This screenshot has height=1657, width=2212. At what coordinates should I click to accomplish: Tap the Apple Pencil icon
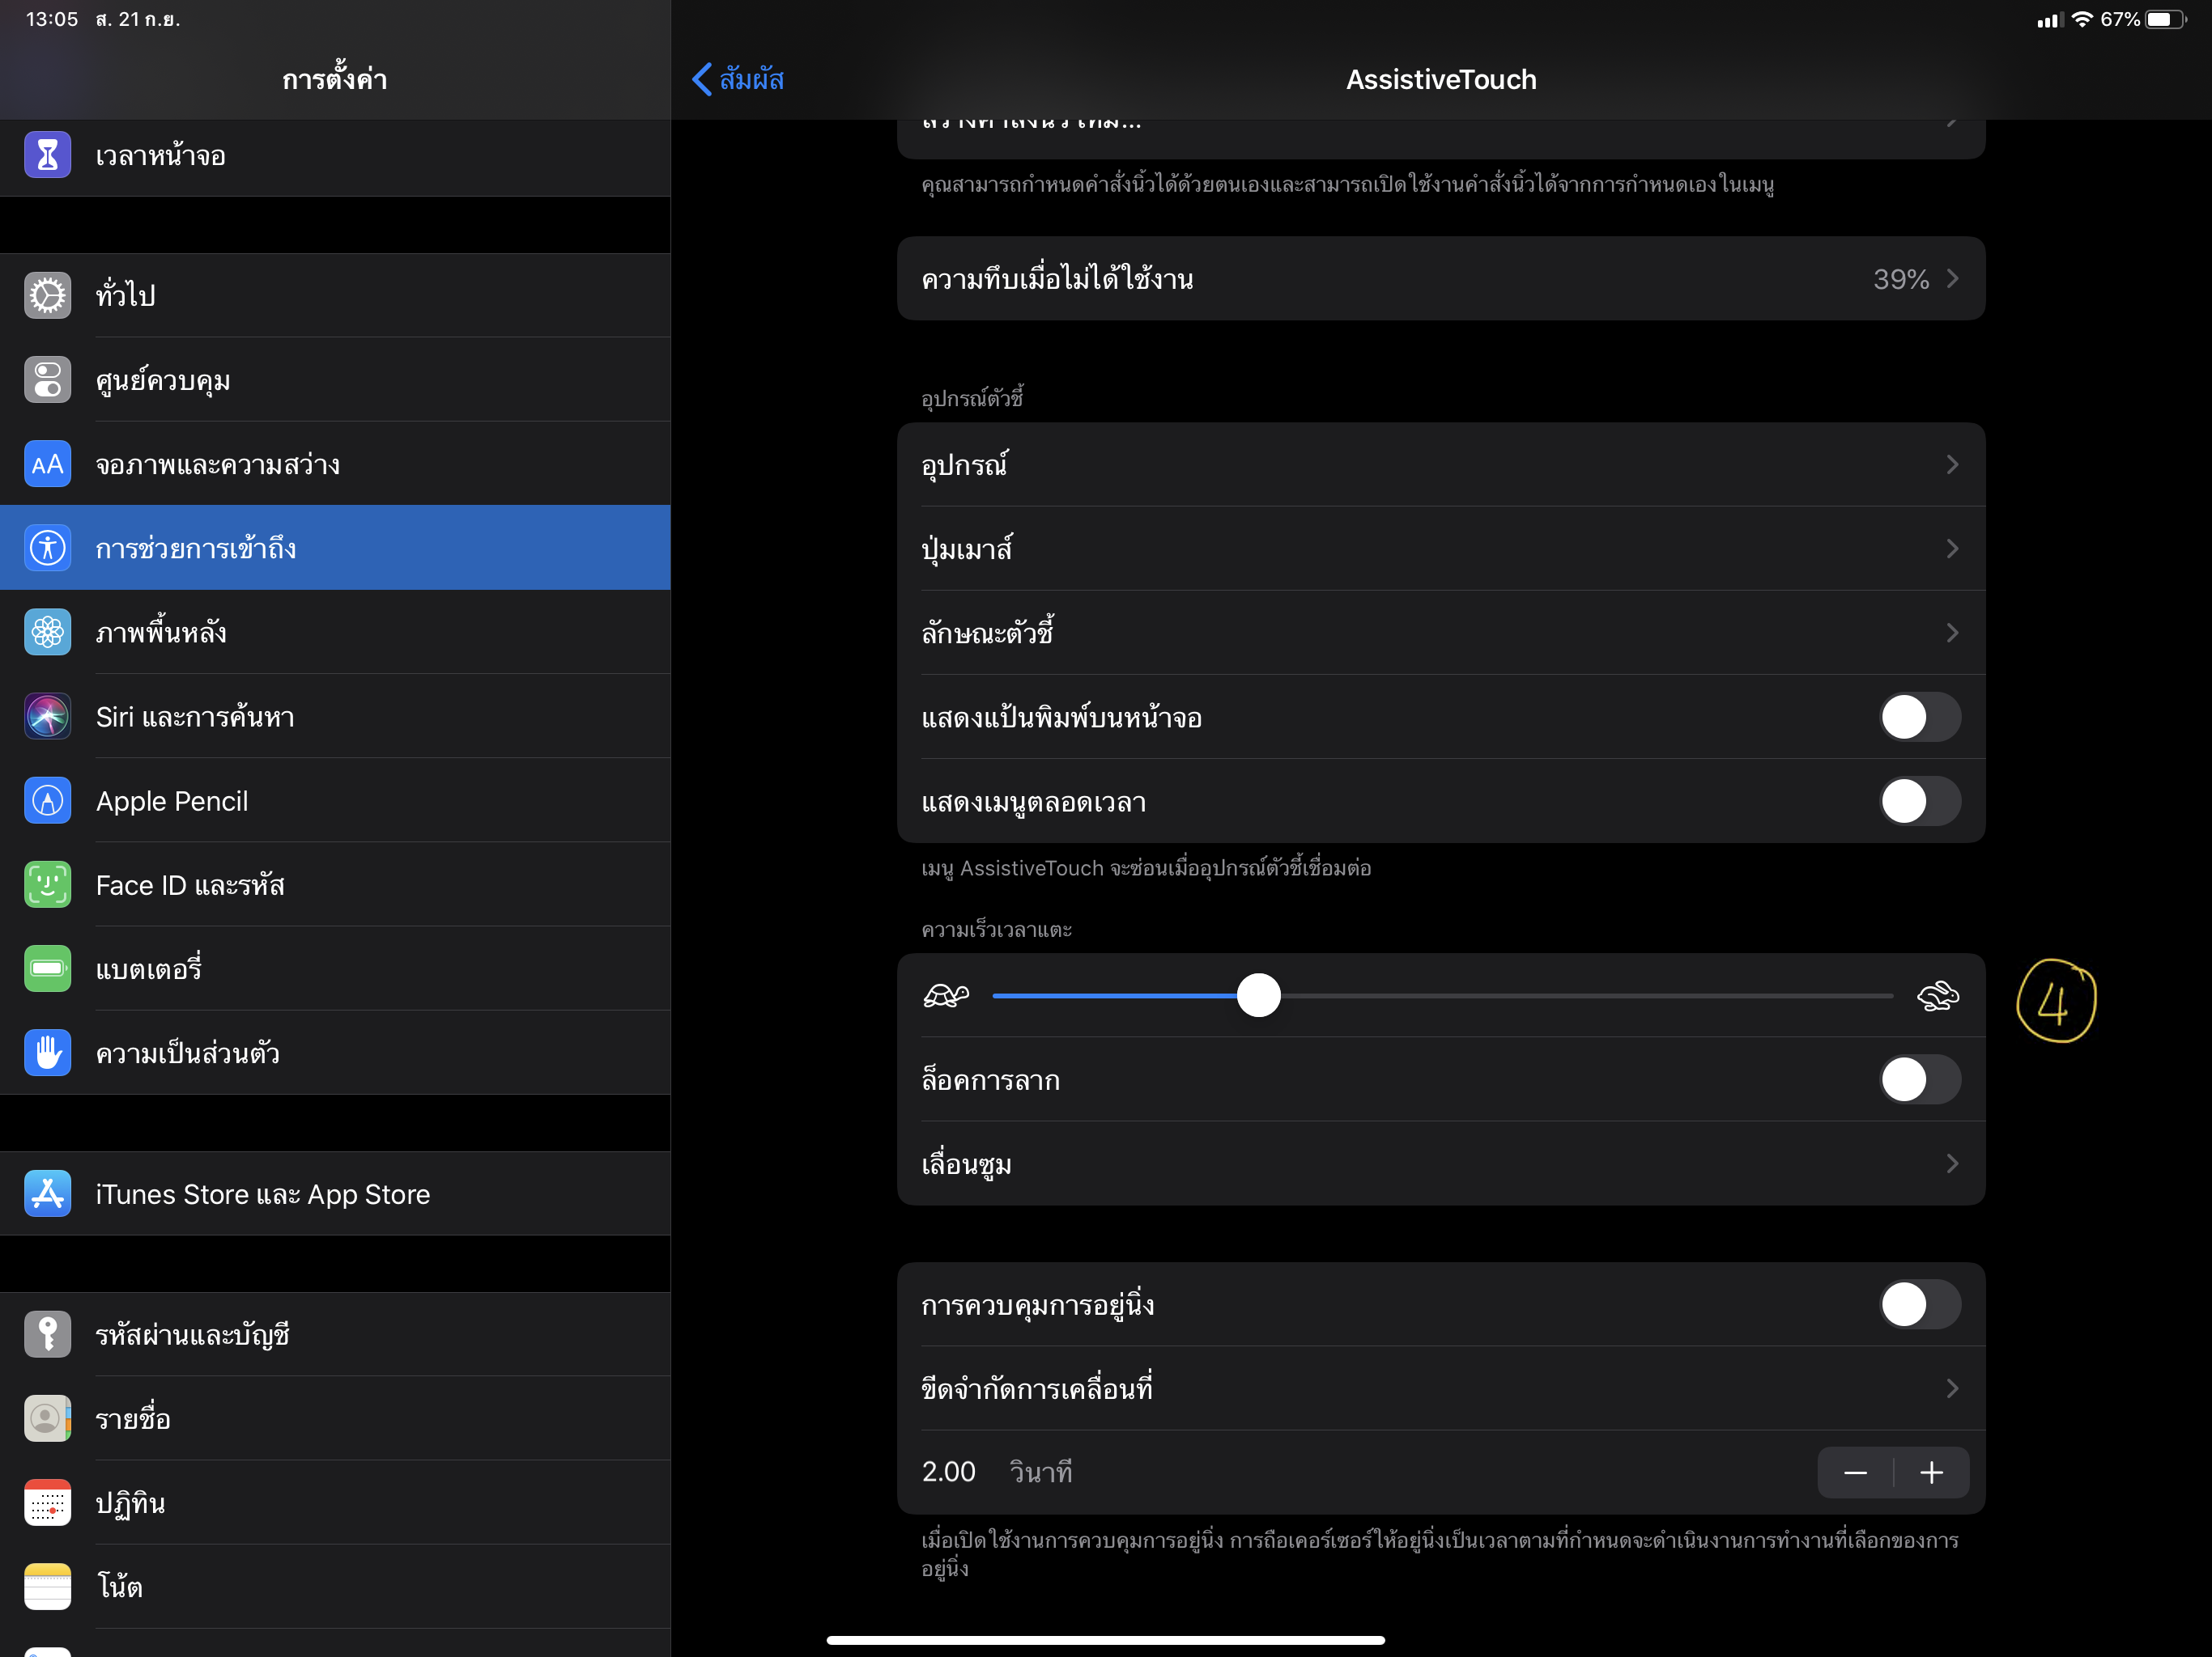click(47, 800)
